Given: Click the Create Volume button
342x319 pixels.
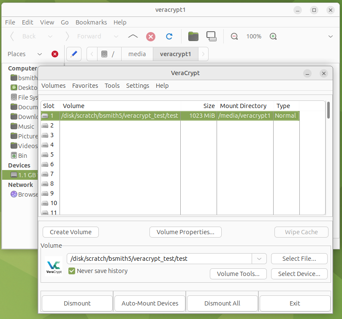Looking at the screenshot, I should pyautogui.click(x=71, y=232).
